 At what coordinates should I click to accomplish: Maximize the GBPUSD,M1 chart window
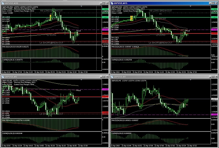213,77
